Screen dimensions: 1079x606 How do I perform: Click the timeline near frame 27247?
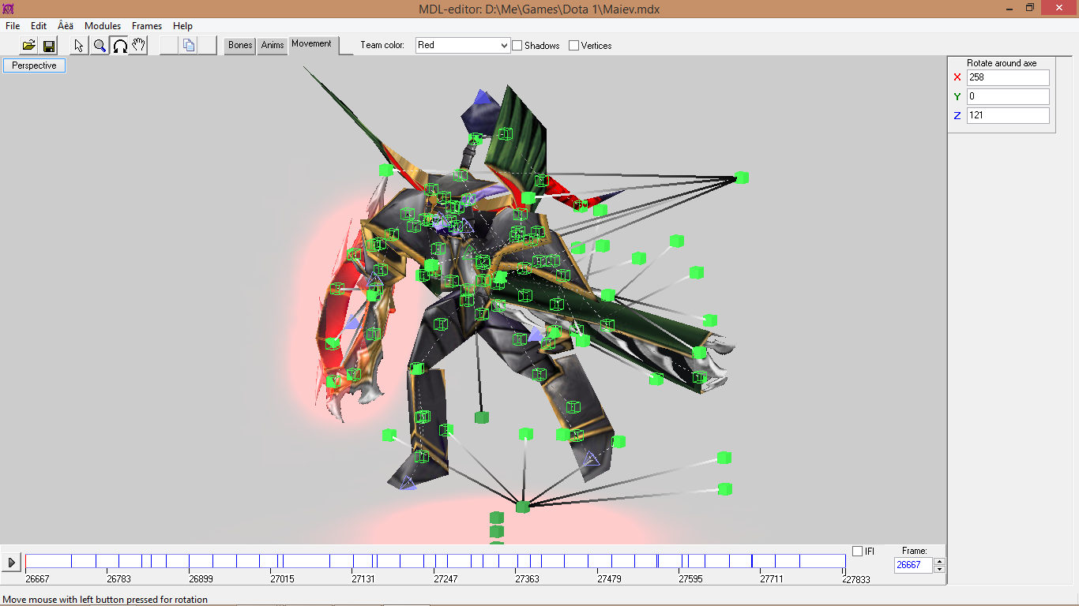click(446, 561)
